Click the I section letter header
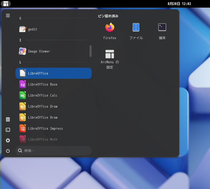This screenshot has height=189, width=210. 20,40
